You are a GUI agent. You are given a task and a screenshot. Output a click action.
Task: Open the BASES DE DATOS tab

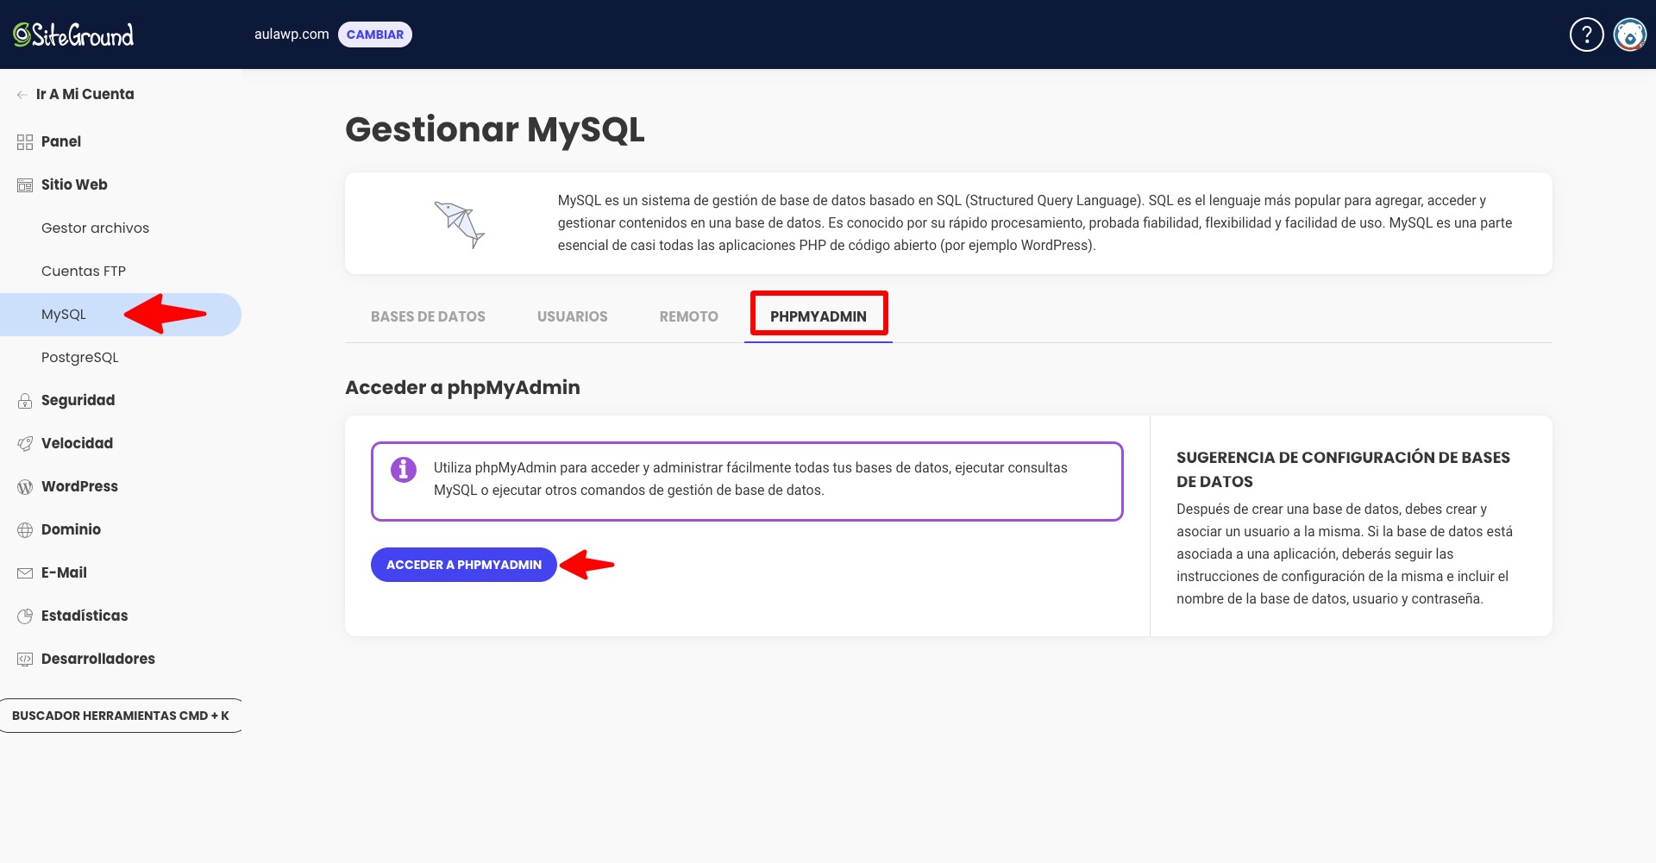tap(428, 316)
